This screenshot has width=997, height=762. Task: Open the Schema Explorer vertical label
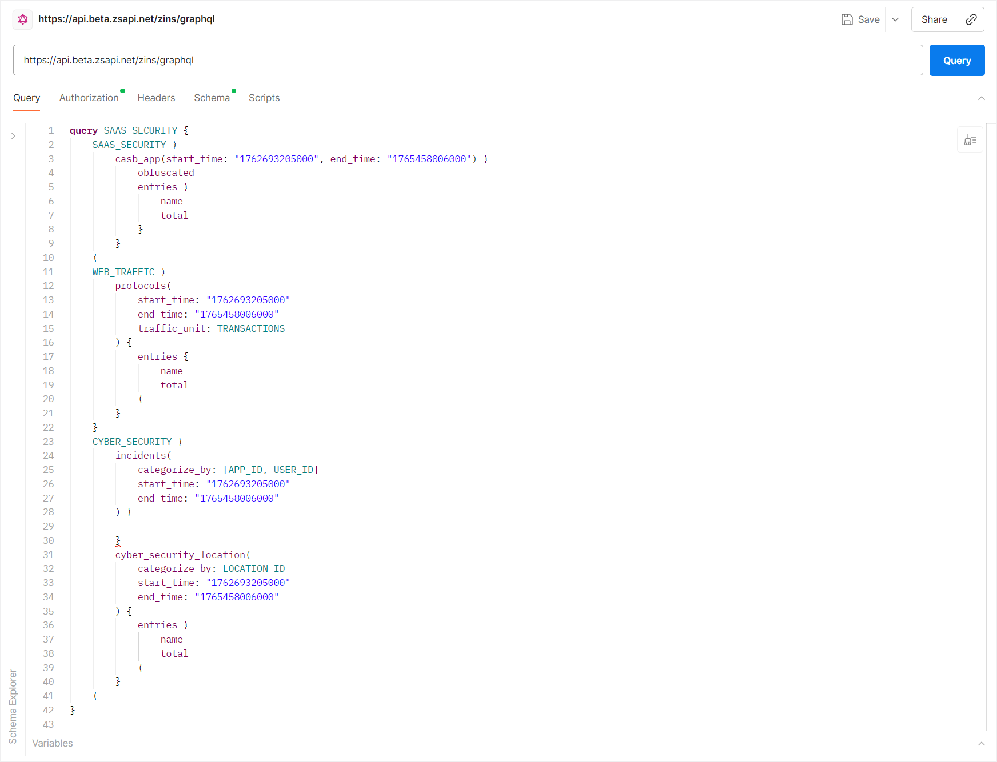tap(13, 706)
